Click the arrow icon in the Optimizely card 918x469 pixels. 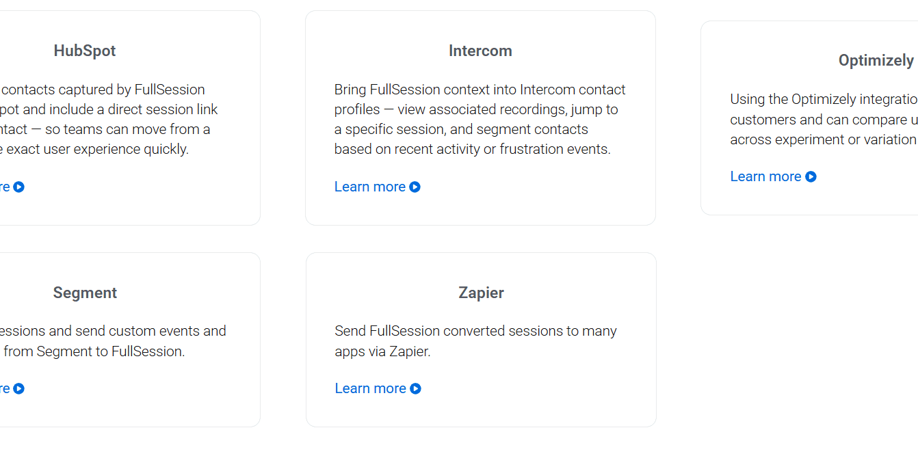pos(811,177)
